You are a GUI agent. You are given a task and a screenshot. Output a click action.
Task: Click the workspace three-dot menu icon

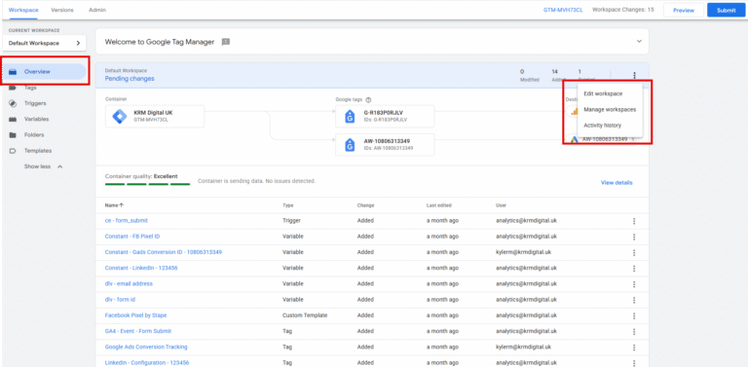(634, 75)
